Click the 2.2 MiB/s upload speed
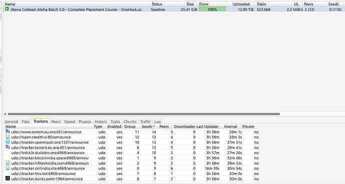 tap(294, 9)
